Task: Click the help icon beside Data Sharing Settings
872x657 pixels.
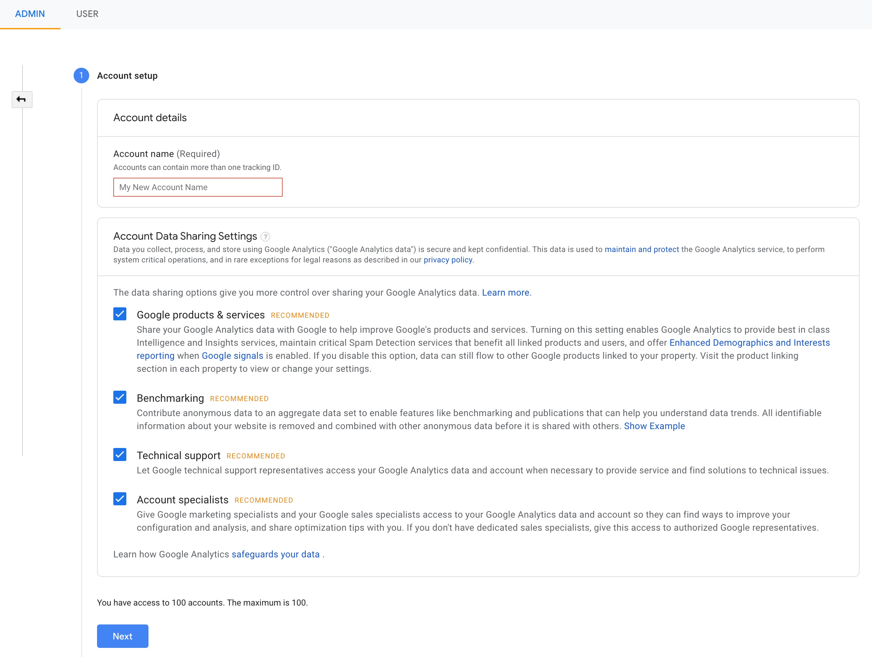Action: pyautogui.click(x=265, y=236)
